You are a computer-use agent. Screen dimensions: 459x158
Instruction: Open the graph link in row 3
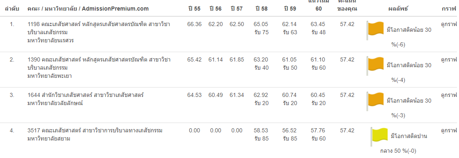[x=449, y=95]
